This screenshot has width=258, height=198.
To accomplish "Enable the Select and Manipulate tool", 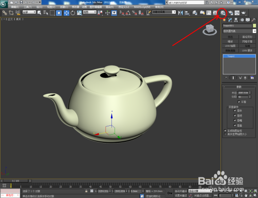I will point(107,13).
